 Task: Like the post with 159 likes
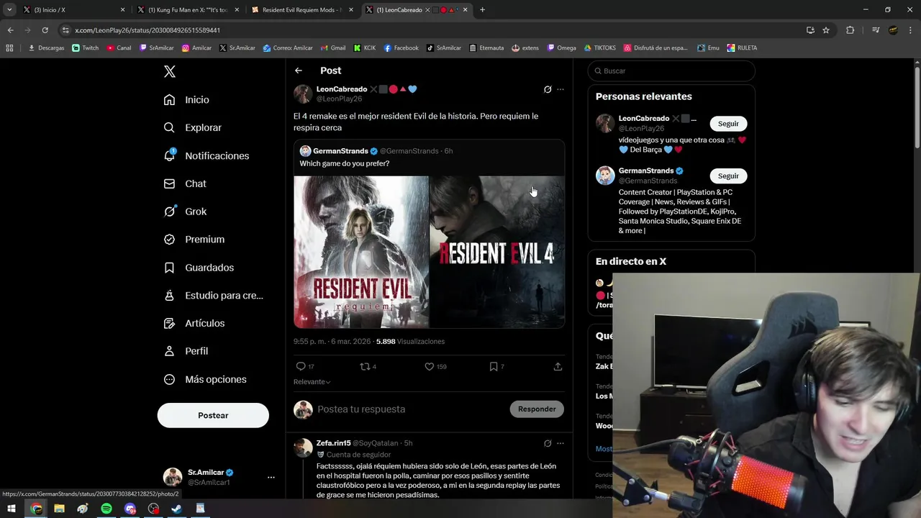pos(435,366)
